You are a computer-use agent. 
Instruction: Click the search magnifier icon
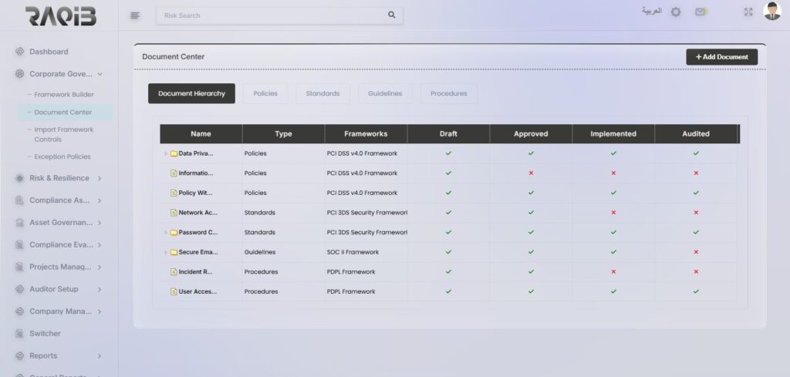point(391,15)
